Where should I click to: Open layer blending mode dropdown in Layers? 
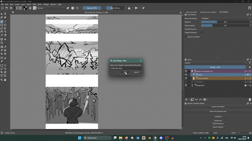coord(216,63)
